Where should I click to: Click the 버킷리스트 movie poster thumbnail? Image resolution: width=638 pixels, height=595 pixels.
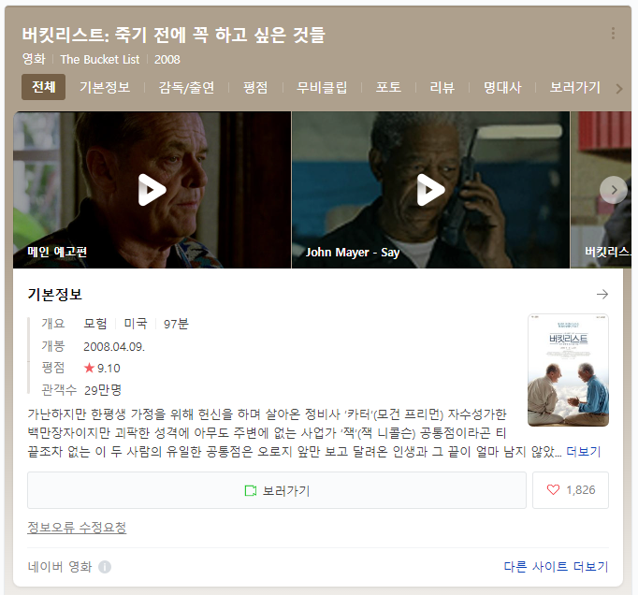tap(568, 370)
